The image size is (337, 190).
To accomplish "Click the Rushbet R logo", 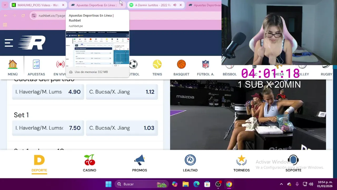I will coord(32,43).
